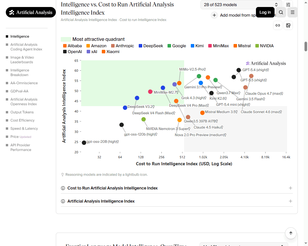The image size is (308, 246).
Task: Go to Intelligence Breakdown in sidebar
Action: tap(19, 72)
